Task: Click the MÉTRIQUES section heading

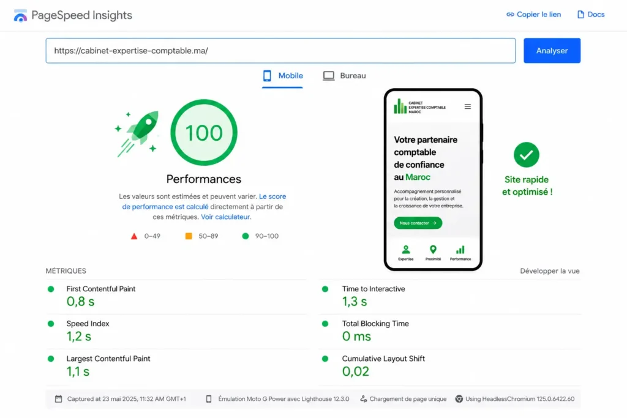Action: (x=66, y=271)
